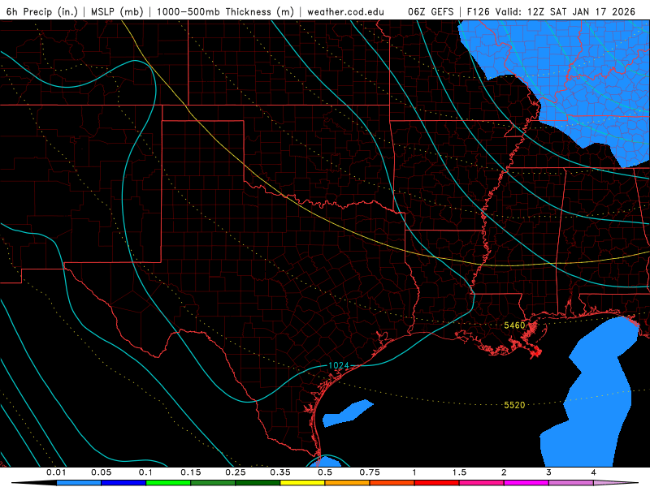Click the 0.75 legend value label
Viewport: 650px width, 487px height.
coord(370,472)
